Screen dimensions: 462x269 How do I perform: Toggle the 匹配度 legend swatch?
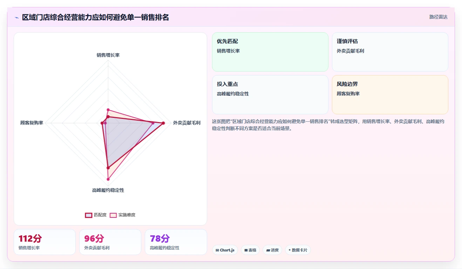(x=89, y=215)
